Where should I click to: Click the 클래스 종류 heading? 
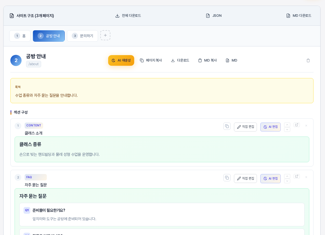coord(30,144)
